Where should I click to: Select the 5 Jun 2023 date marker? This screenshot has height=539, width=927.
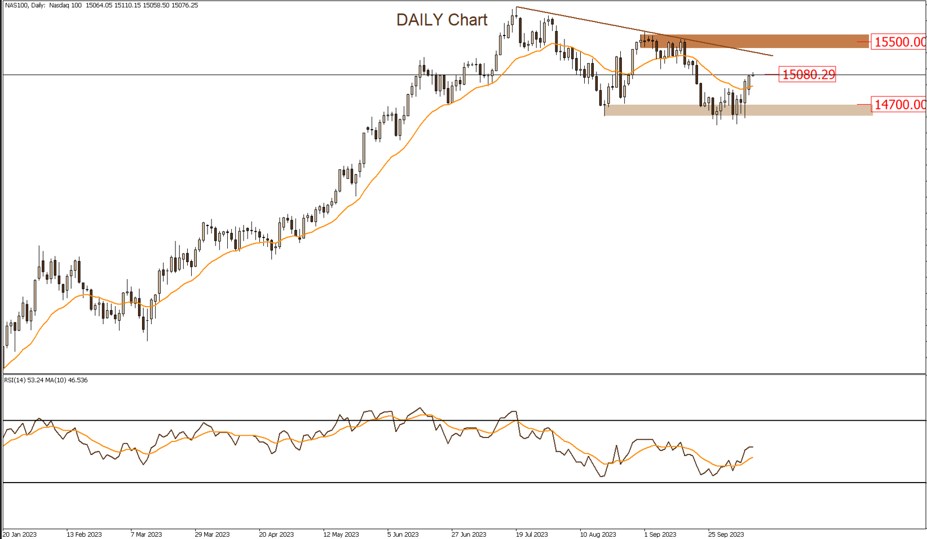(x=403, y=534)
